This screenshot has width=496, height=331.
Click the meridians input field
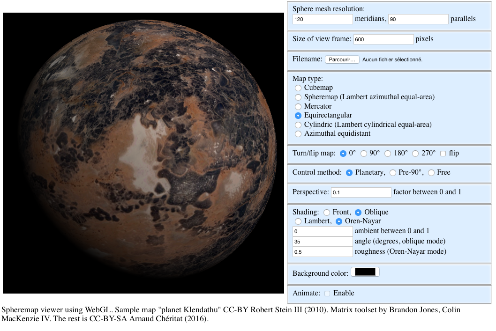pyautogui.click(x=323, y=19)
